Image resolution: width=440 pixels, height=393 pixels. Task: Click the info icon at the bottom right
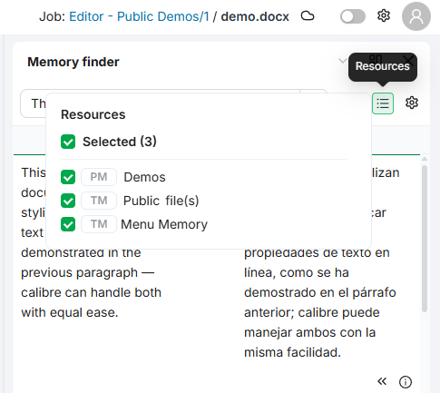point(406,382)
